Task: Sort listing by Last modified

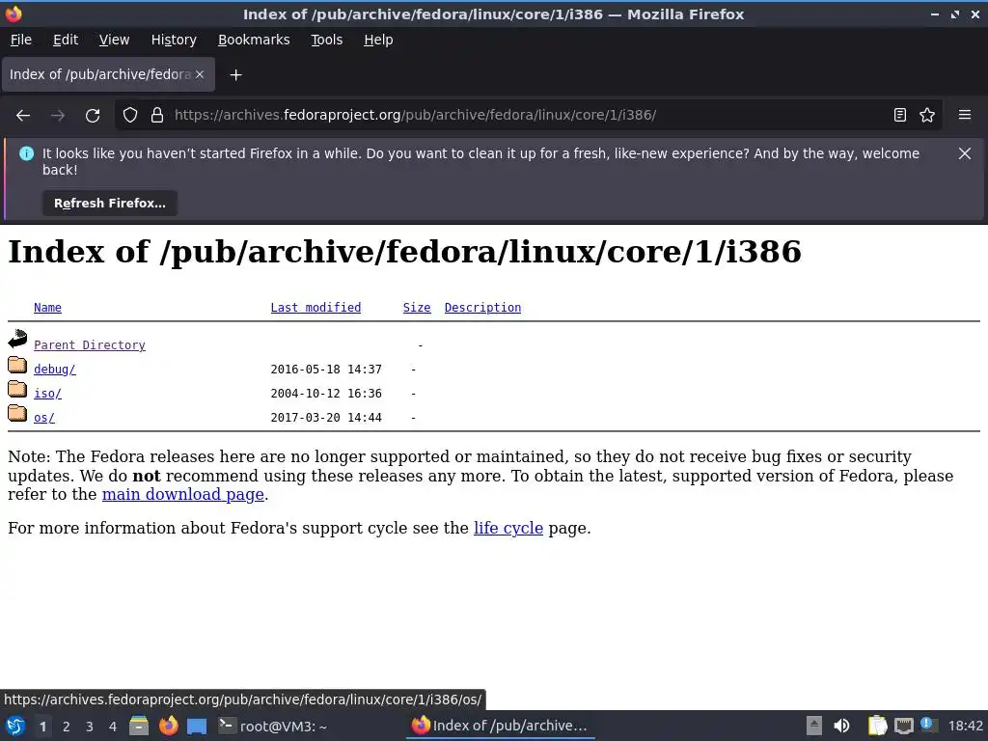Action: (316, 308)
